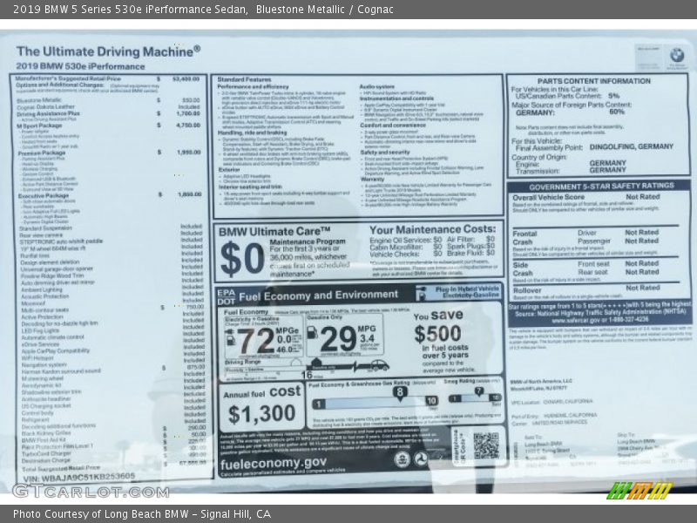Click the greenhouse gas rating 8 marker
The height and width of the screenshot is (523, 697).
400,392
